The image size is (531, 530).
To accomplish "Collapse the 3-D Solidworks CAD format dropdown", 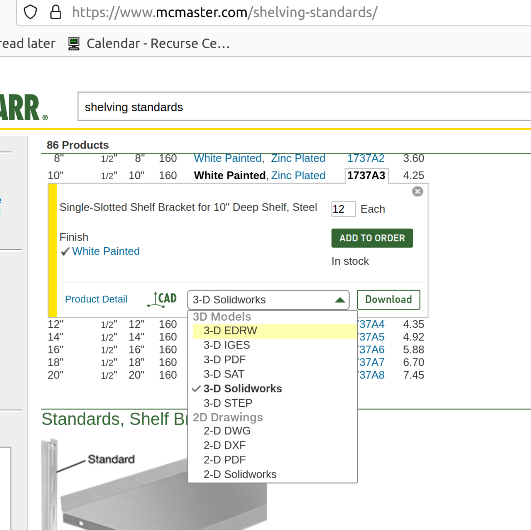I will [x=268, y=300].
